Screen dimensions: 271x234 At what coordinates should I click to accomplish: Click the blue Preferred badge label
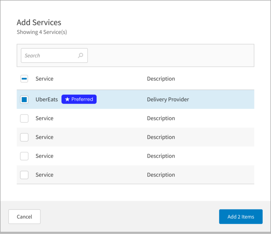click(x=79, y=99)
